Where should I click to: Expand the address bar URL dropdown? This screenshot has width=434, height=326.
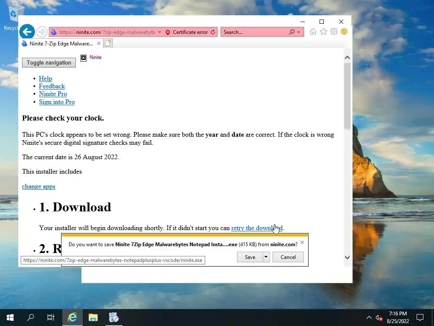coord(160,32)
